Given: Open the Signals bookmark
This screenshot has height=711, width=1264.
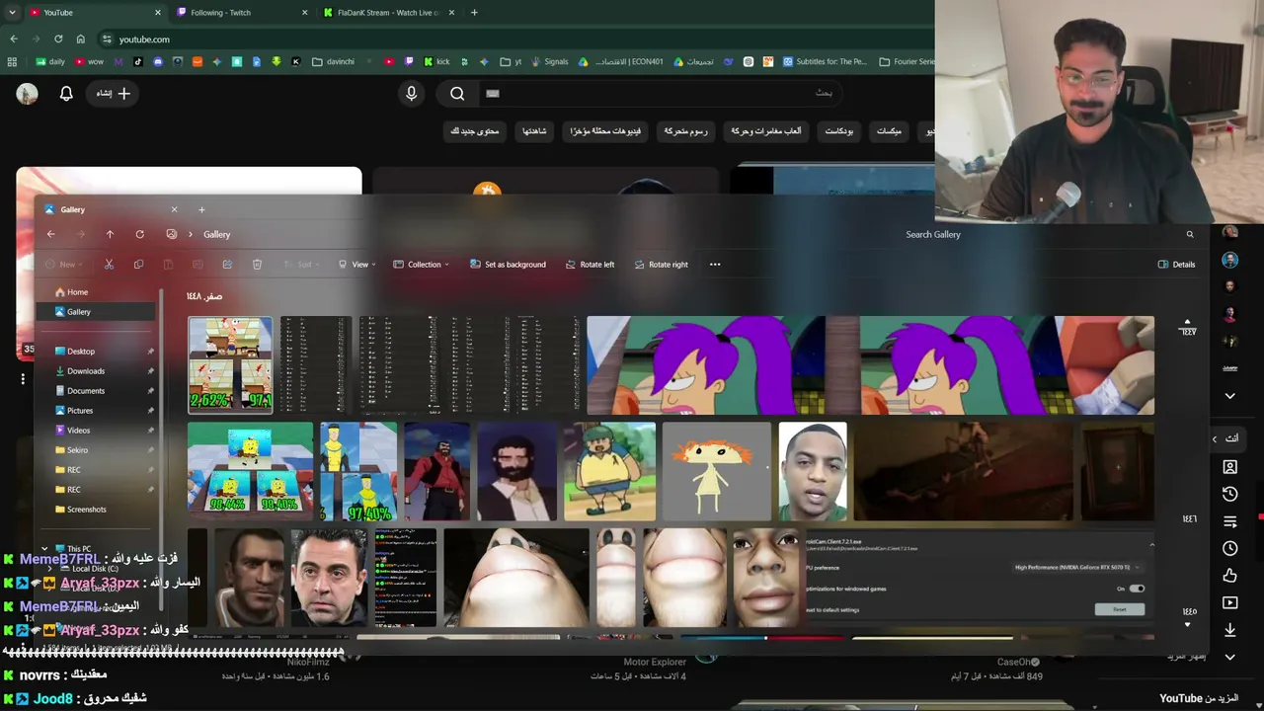Looking at the screenshot, I should point(548,61).
